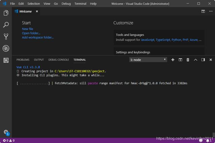Screen dimensions: 215x143
Task: Click the pacote word in terminal output
Action: click(x=93, y=83)
